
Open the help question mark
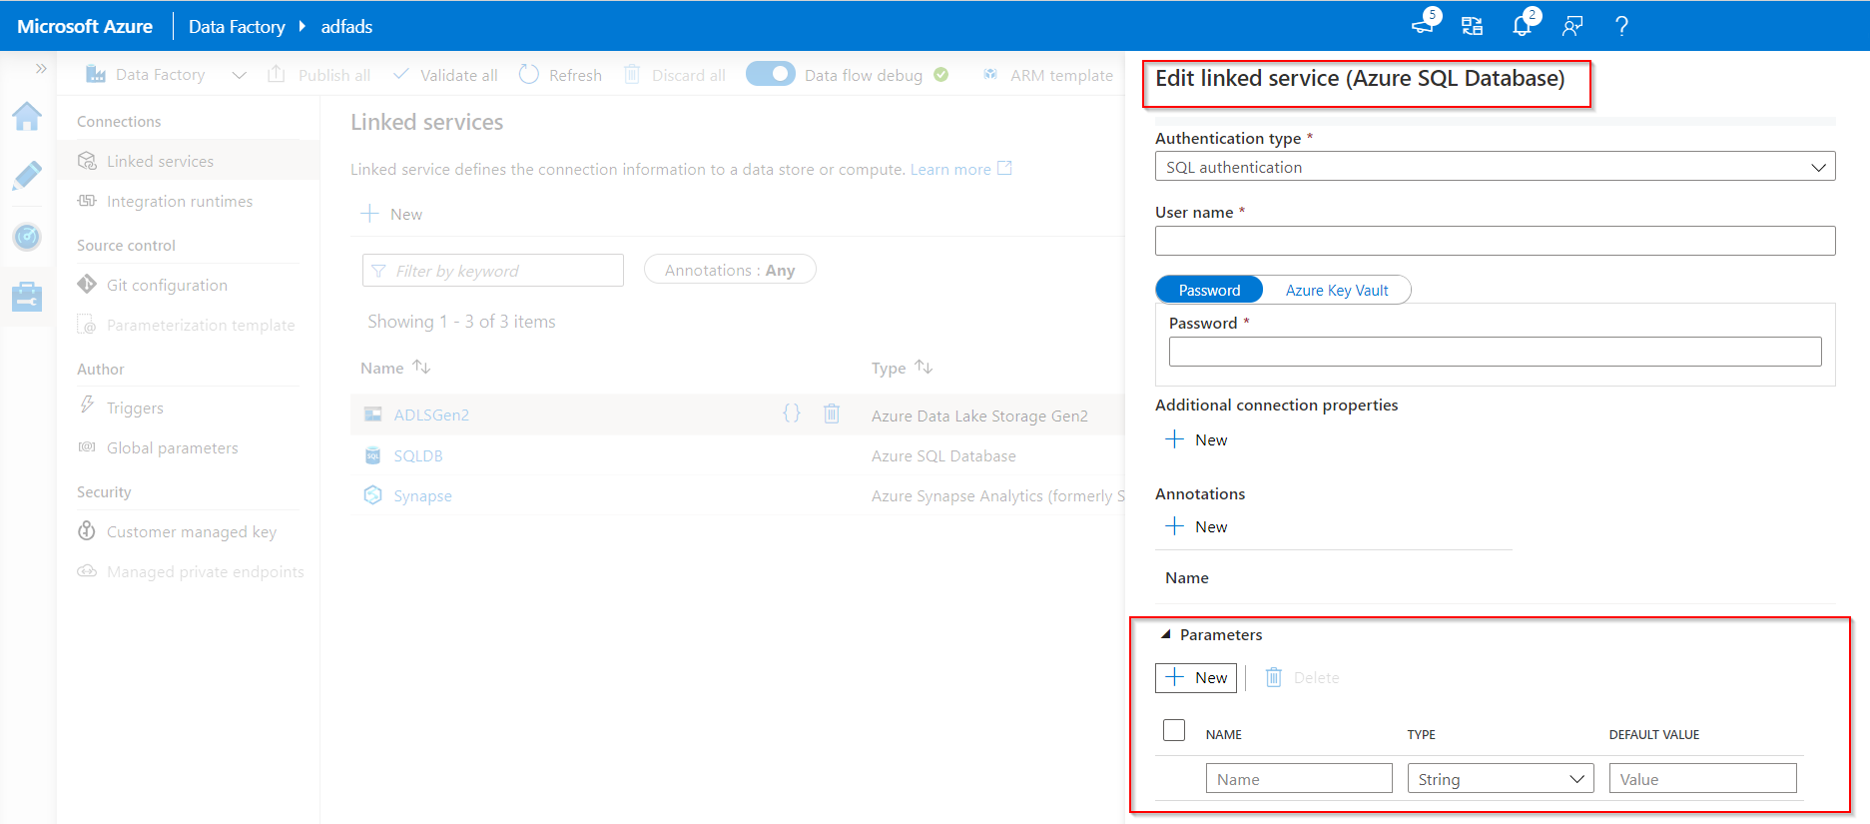[1621, 26]
